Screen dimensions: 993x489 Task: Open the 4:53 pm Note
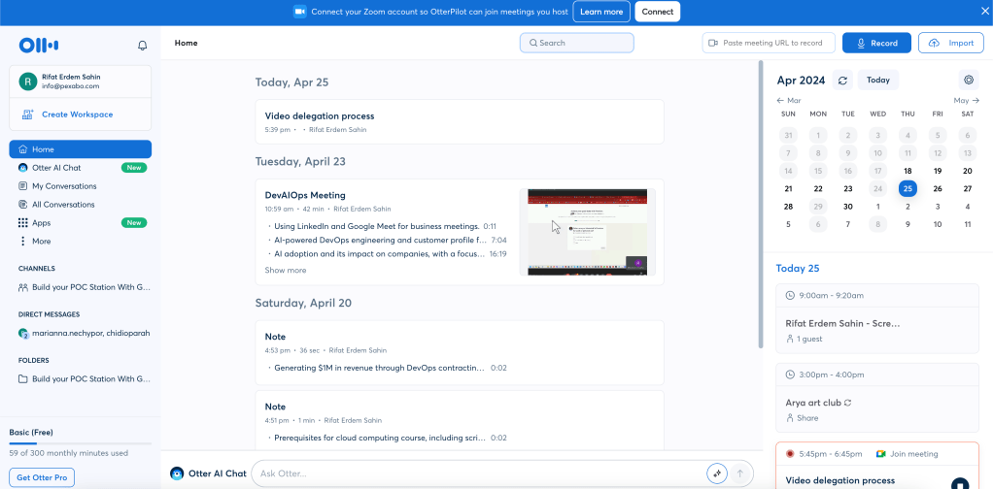pyautogui.click(x=460, y=352)
